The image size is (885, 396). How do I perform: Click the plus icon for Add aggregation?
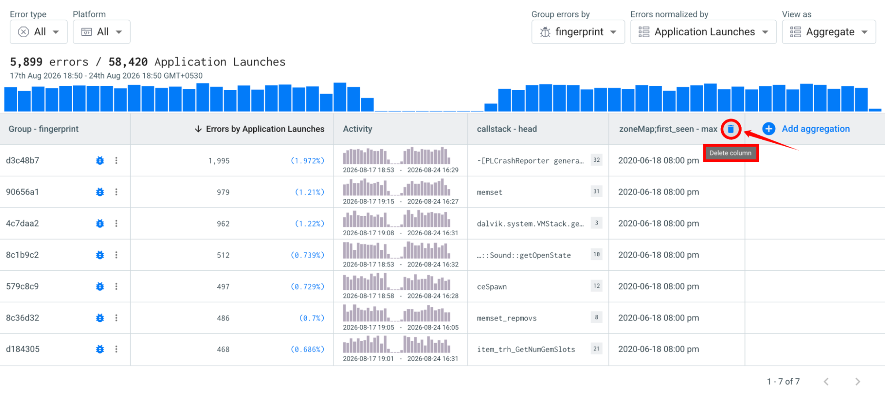[x=769, y=129]
